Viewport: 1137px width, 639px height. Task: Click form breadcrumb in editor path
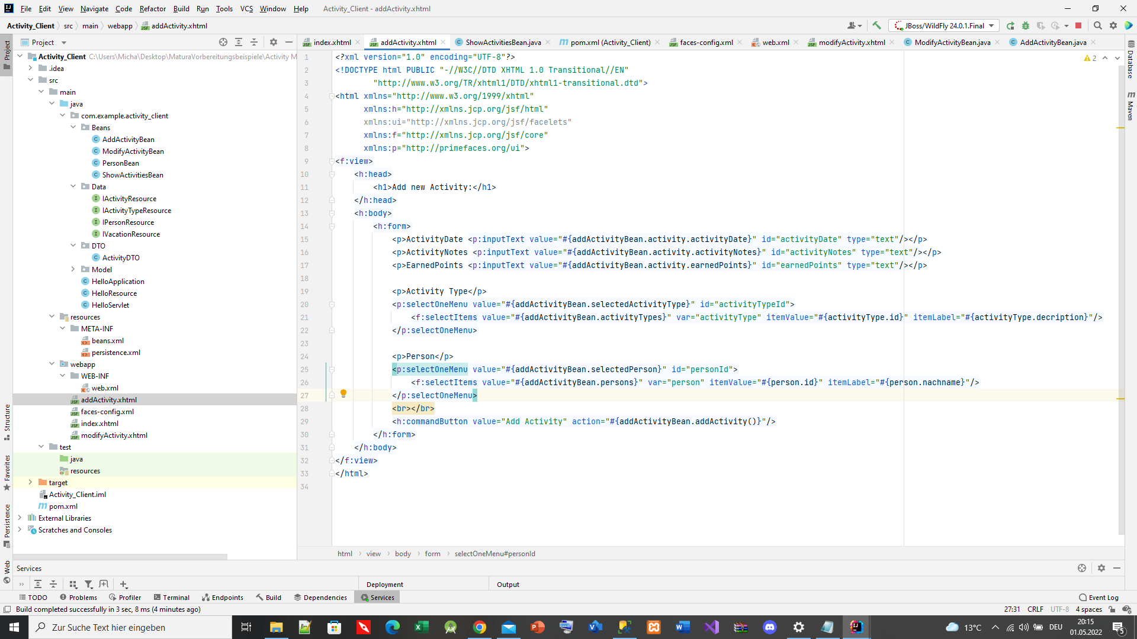(x=432, y=554)
